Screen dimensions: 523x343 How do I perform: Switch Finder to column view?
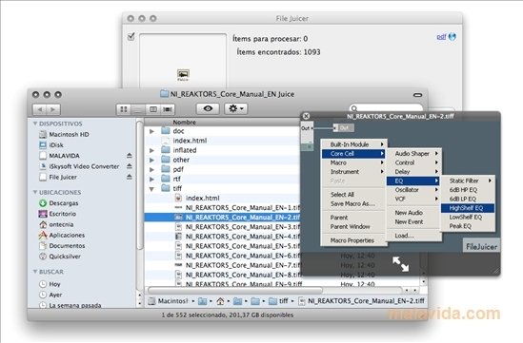[x=152, y=109]
